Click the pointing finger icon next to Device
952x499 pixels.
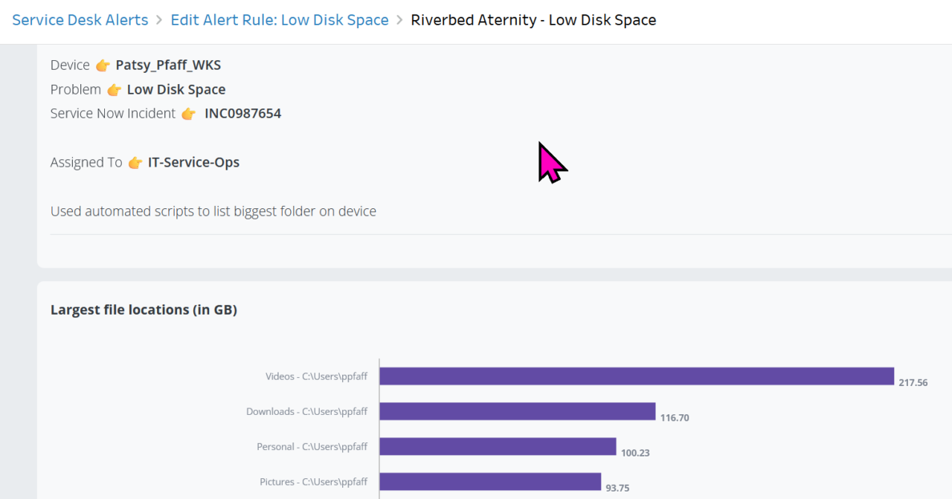[103, 65]
